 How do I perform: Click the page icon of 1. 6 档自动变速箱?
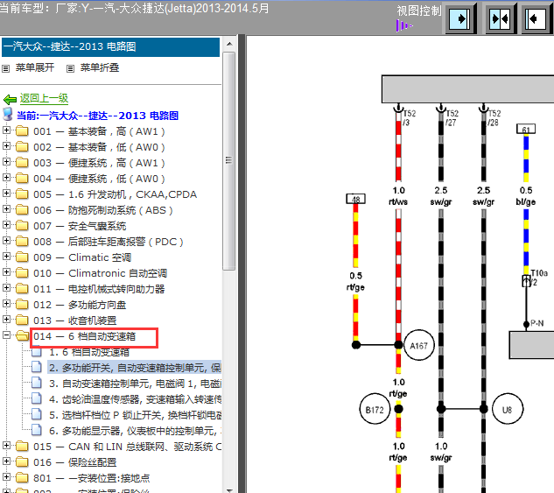tap(37, 352)
